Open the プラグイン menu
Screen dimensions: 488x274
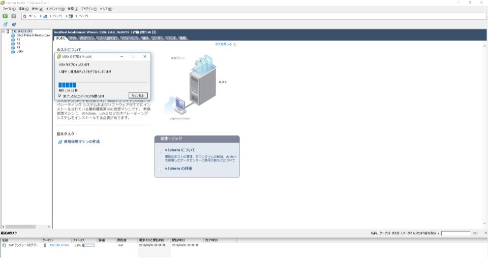[89, 9]
